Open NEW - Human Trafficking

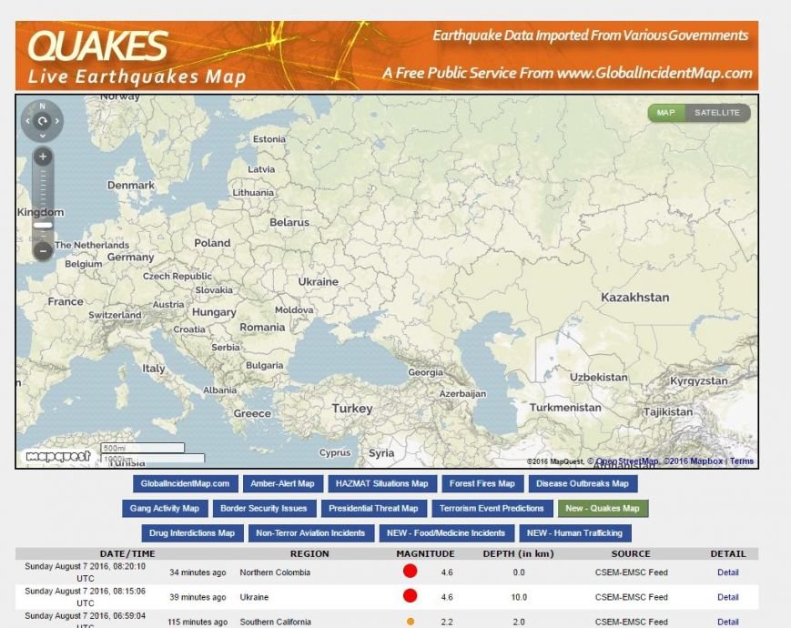tap(574, 533)
